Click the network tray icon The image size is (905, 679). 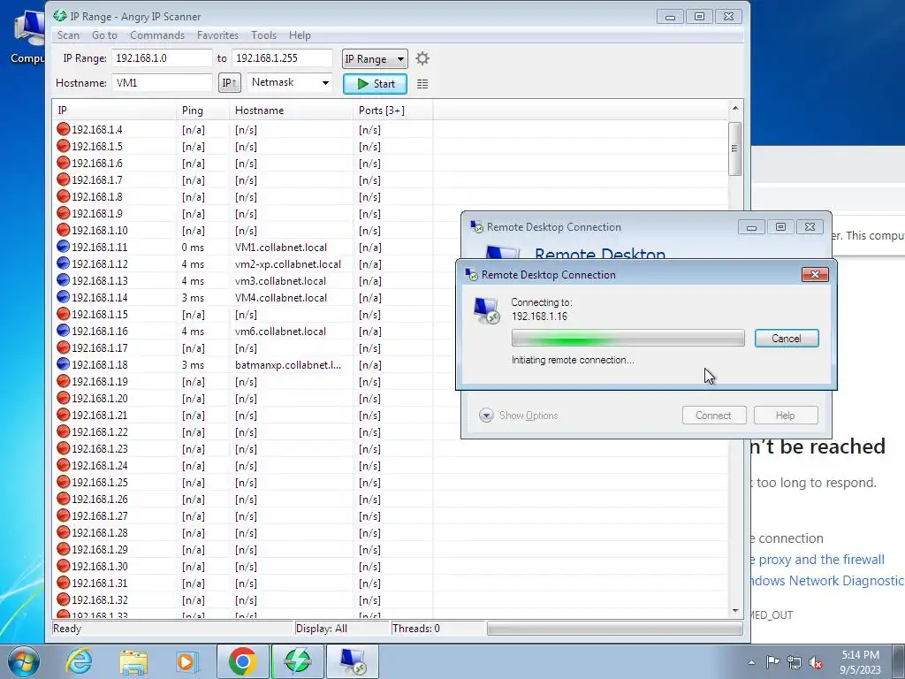pos(795,662)
